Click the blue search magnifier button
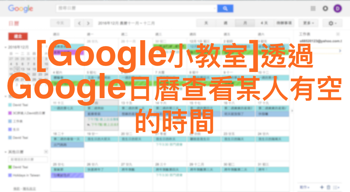Screen dimensions: 350x192 225,8
